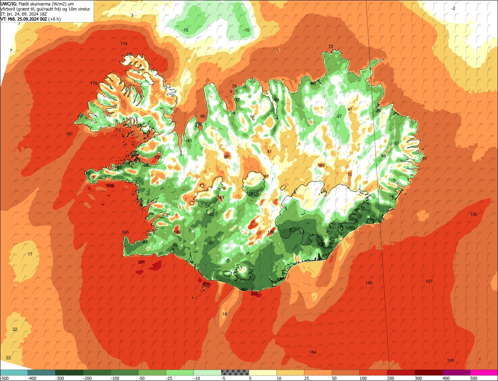Select the map value 211

tap(142, 262)
